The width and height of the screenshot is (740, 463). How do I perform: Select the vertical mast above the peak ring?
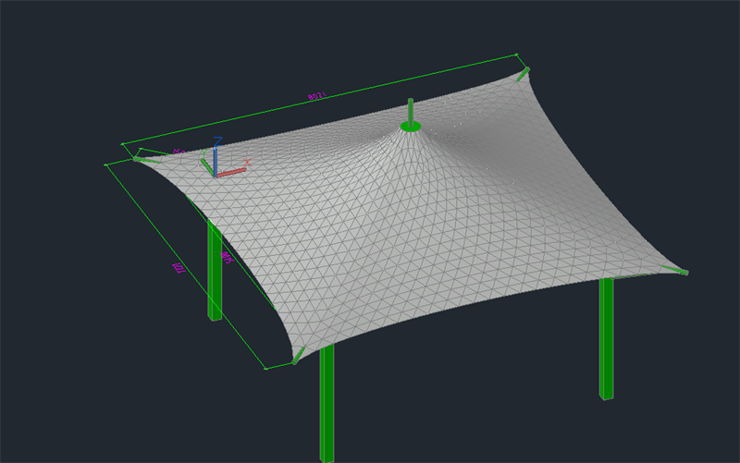pyautogui.click(x=410, y=109)
